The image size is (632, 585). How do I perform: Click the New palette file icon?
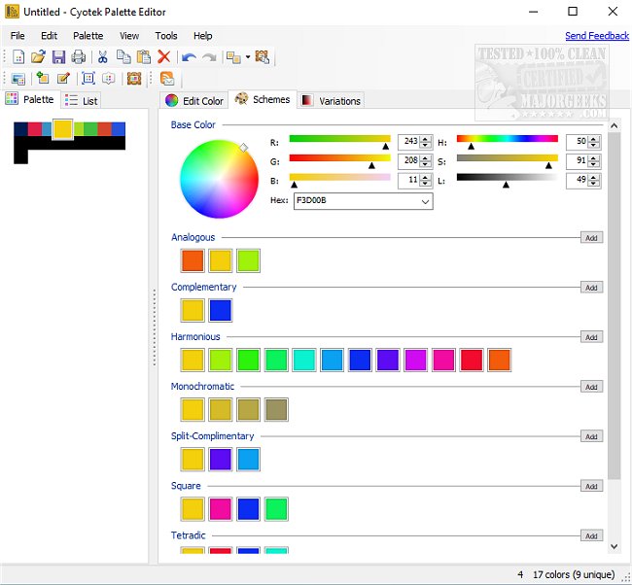[18, 57]
